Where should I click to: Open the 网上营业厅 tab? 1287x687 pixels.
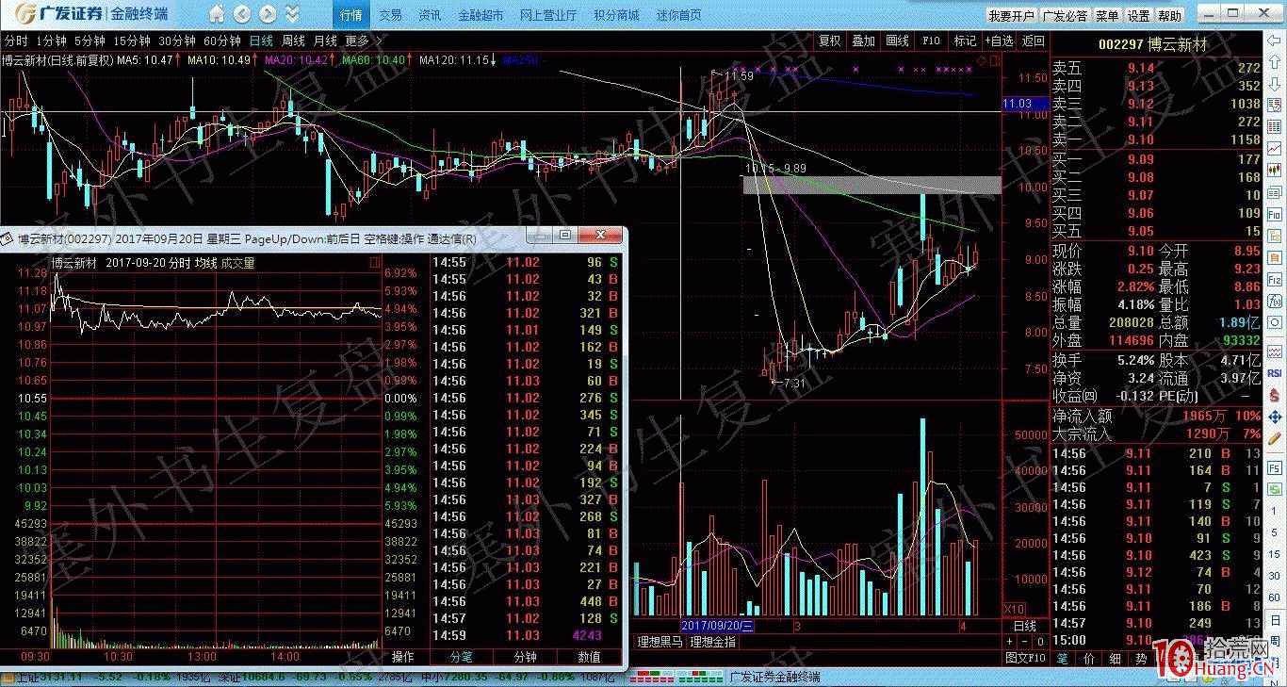click(548, 15)
